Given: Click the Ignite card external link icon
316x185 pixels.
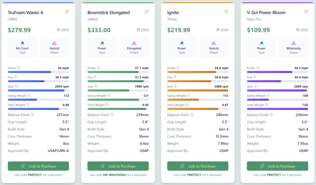Looking at the screenshot, I should [x=226, y=12].
